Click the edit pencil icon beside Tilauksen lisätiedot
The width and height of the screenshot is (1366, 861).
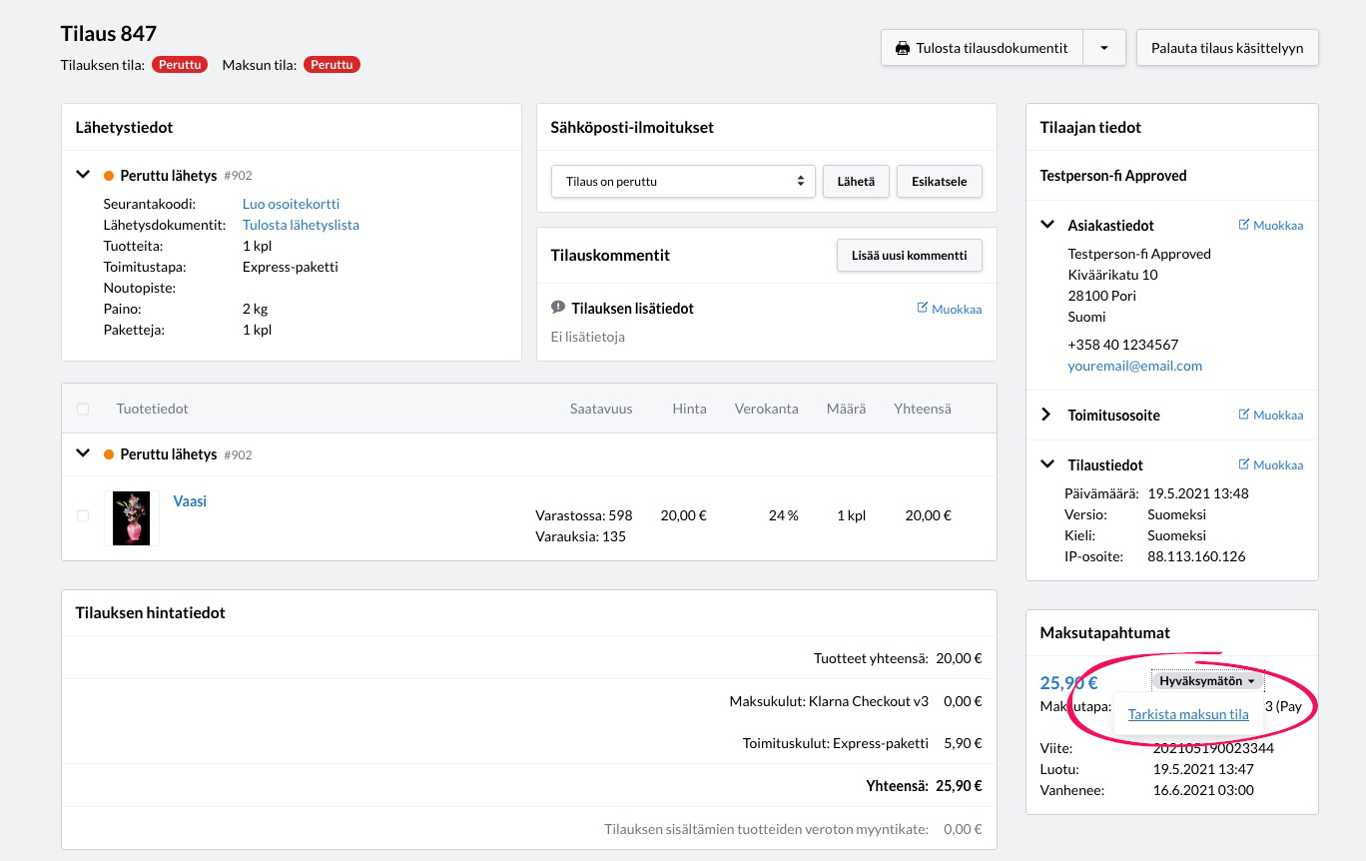[923, 308]
